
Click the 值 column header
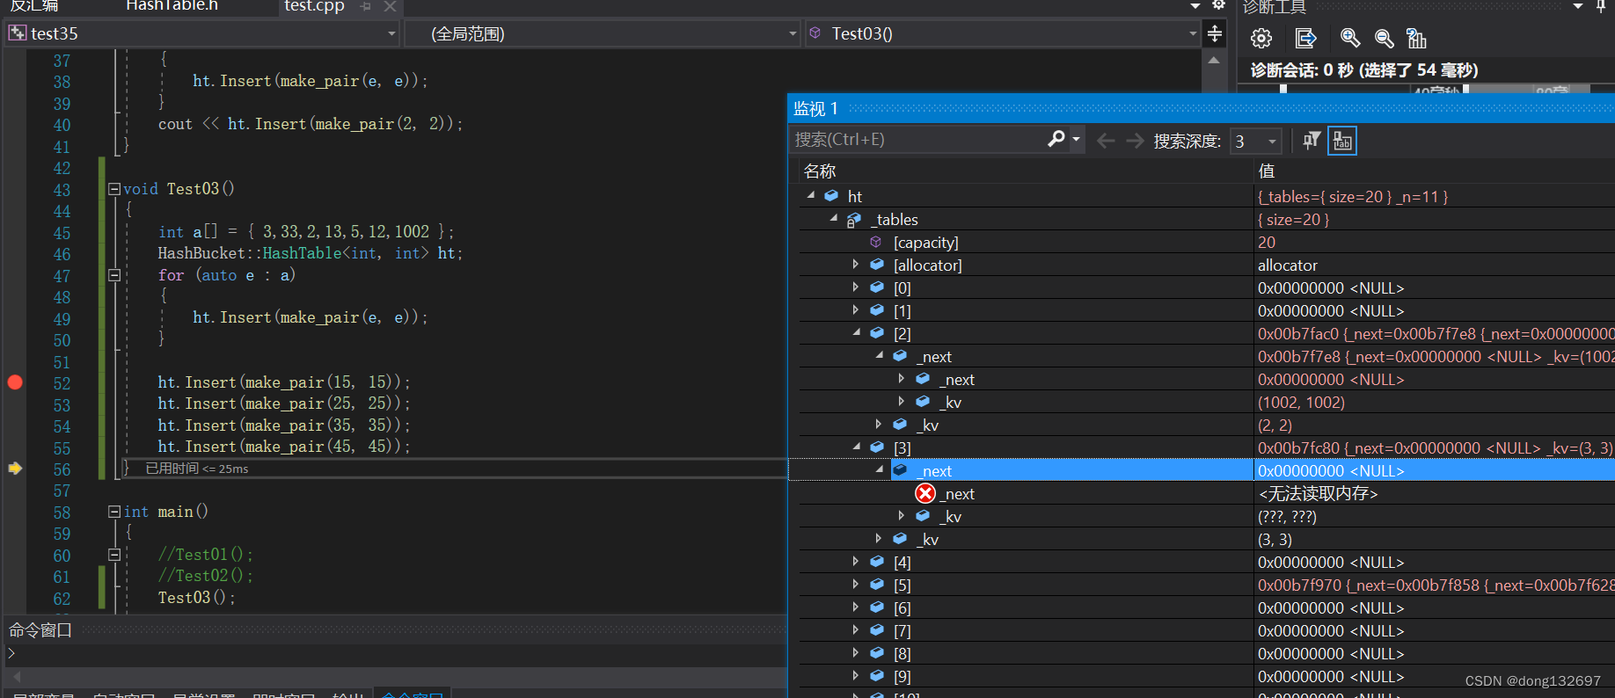point(1267,171)
